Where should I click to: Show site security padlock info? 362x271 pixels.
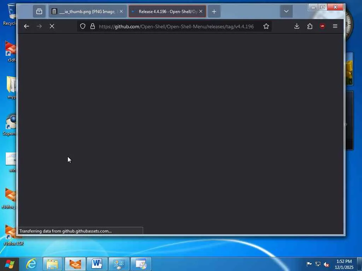(93, 26)
